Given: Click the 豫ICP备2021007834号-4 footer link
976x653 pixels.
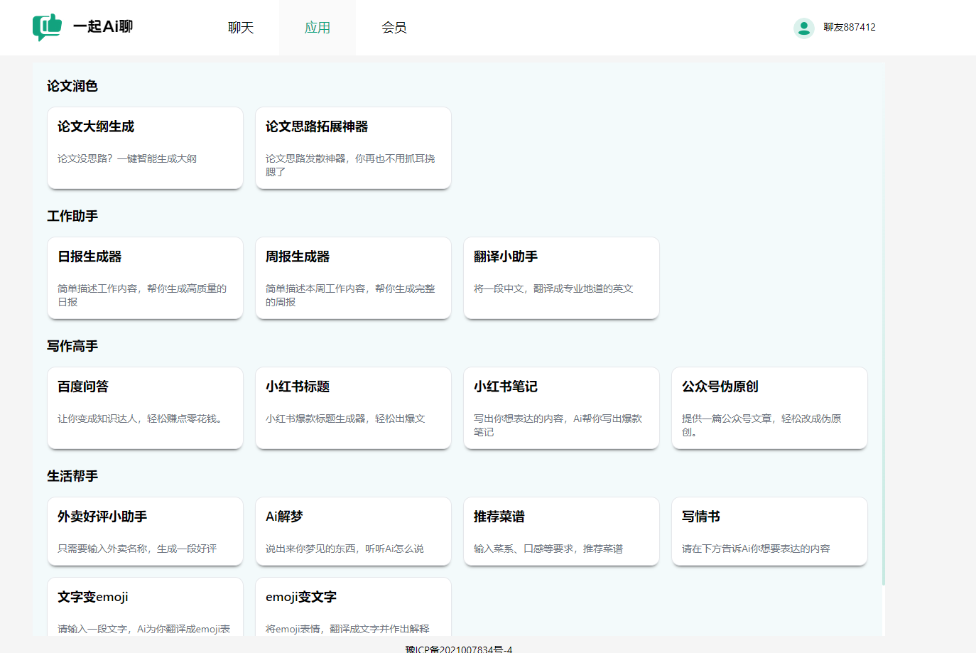Looking at the screenshot, I should 459,649.
